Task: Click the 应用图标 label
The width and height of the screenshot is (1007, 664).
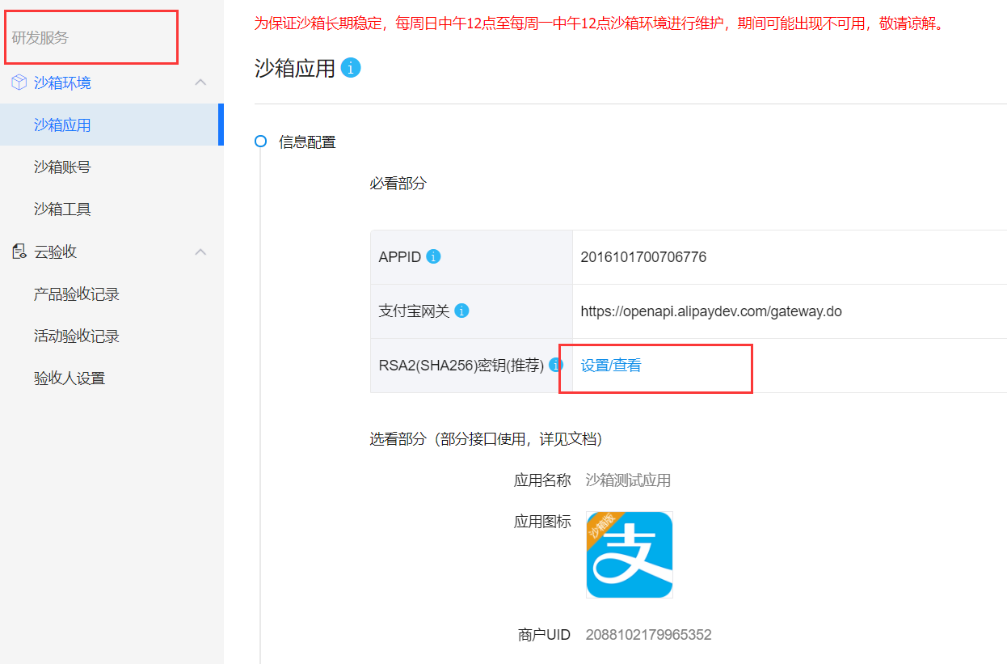Action: pos(542,522)
